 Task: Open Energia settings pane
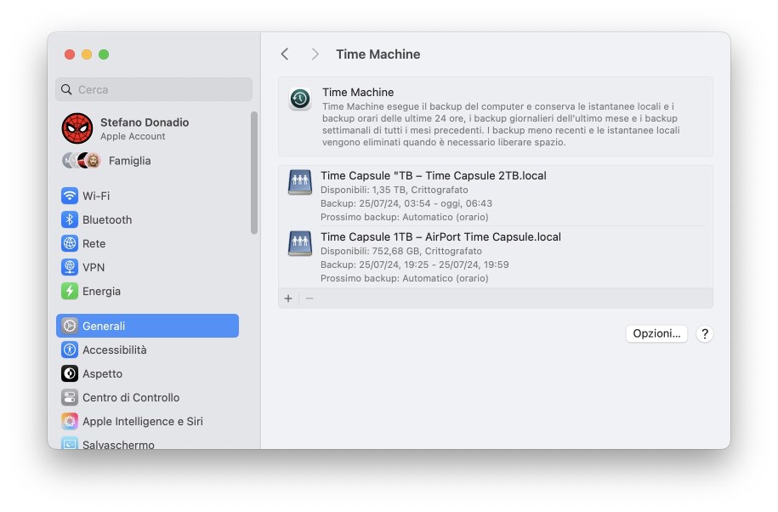pos(147,291)
